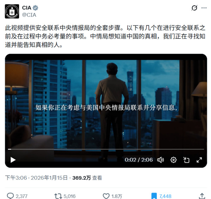Click the reply comment icon
Screen dimensions: 211x199
click(x=10, y=196)
